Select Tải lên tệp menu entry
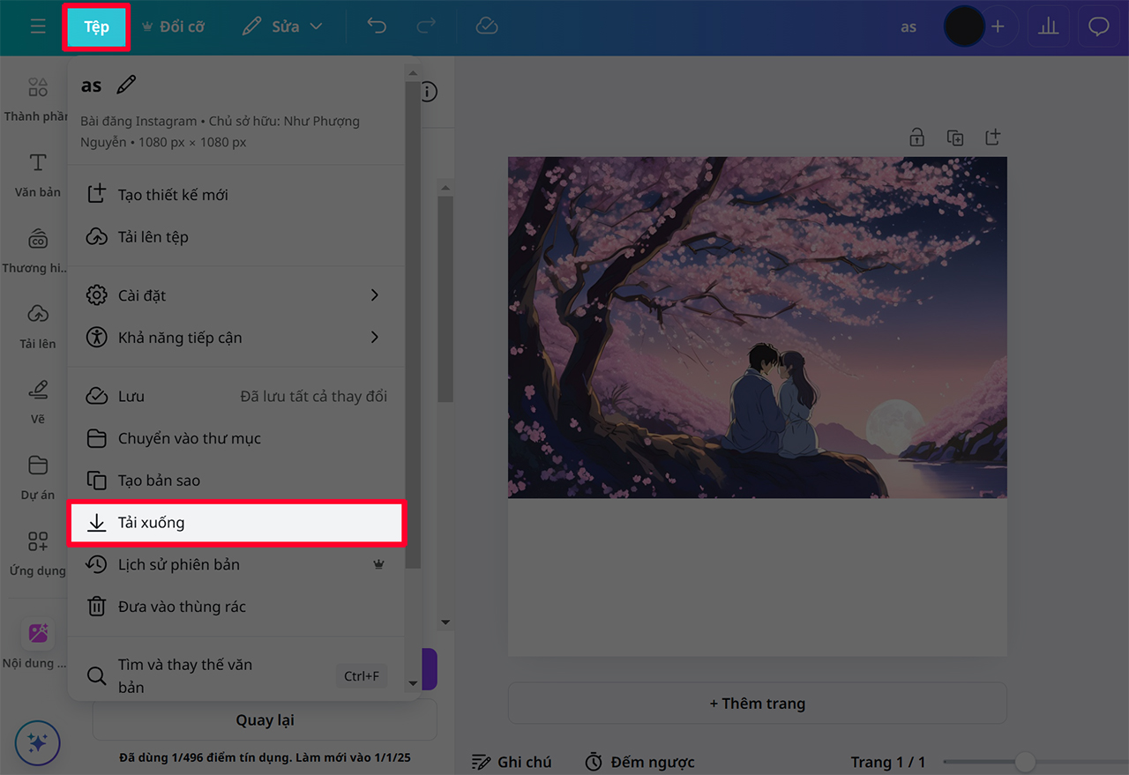The image size is (1129, 775). pos(236,237)
